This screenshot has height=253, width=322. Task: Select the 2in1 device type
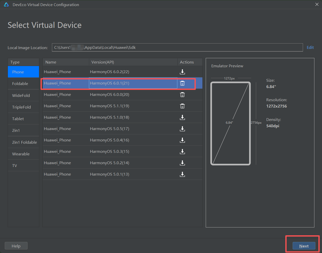tap(23, 130)
